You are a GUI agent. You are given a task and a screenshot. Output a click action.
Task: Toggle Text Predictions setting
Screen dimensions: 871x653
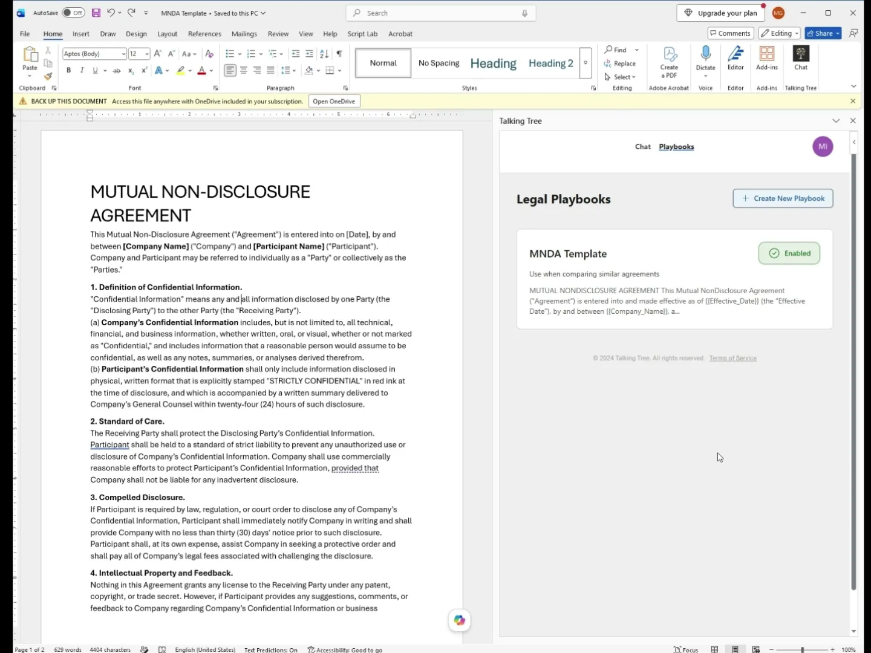[x=270, y=649]
